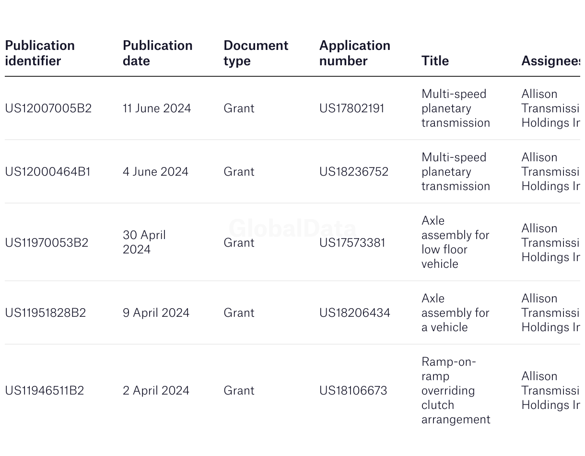Image resolution: width=585 pixels, height=456 pixels.
Task: Select the Document type column header
Action: [256, 53]
